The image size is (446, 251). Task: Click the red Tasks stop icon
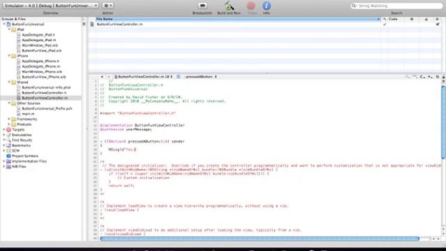251,6
